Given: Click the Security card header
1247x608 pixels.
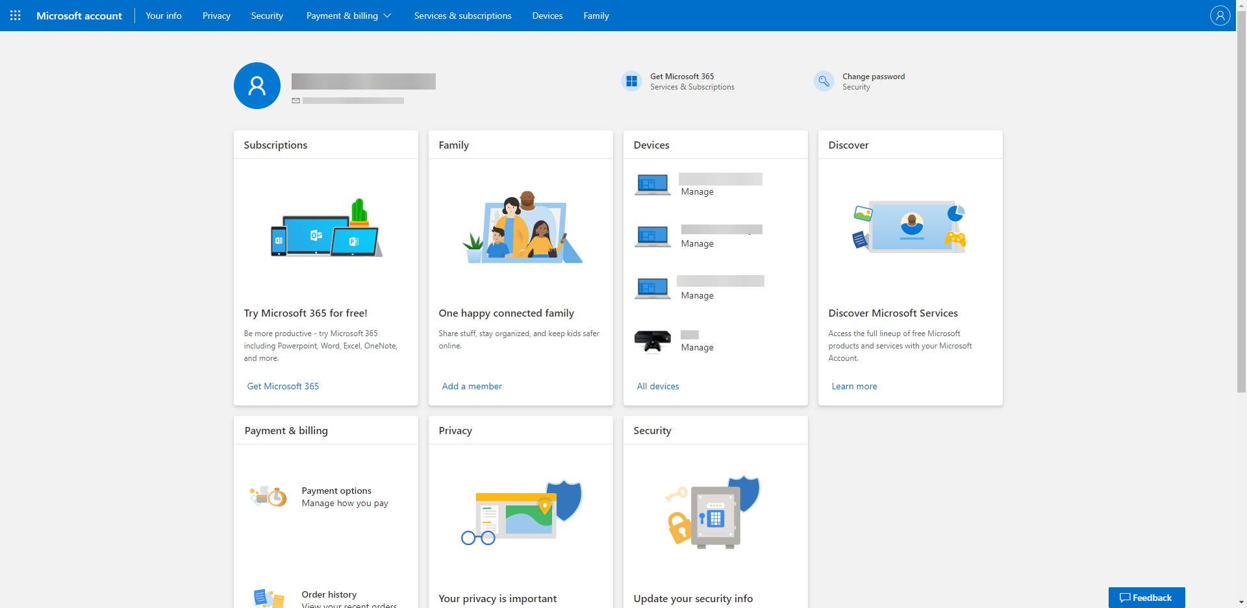Looking at the screenshot, I should pyautogui.click(x=716, y=430).
